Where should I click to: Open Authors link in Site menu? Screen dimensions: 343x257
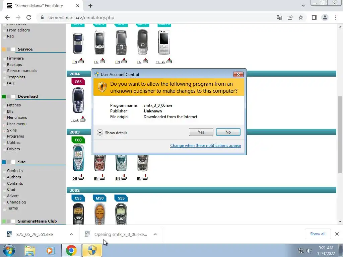[14, 177]
